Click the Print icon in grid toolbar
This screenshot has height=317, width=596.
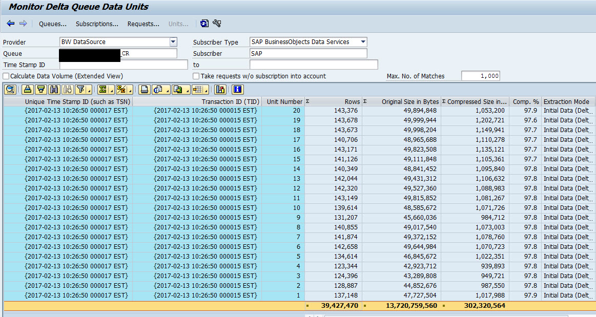[145, 90]
